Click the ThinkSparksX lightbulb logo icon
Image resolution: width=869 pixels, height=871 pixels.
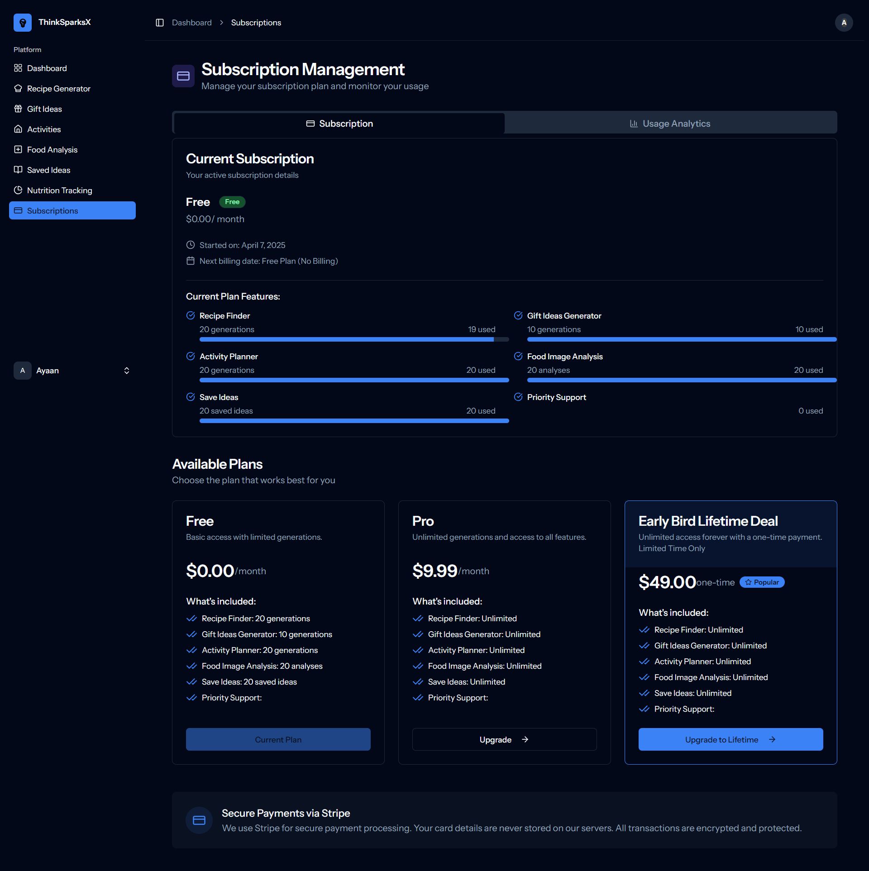point(23,23)
